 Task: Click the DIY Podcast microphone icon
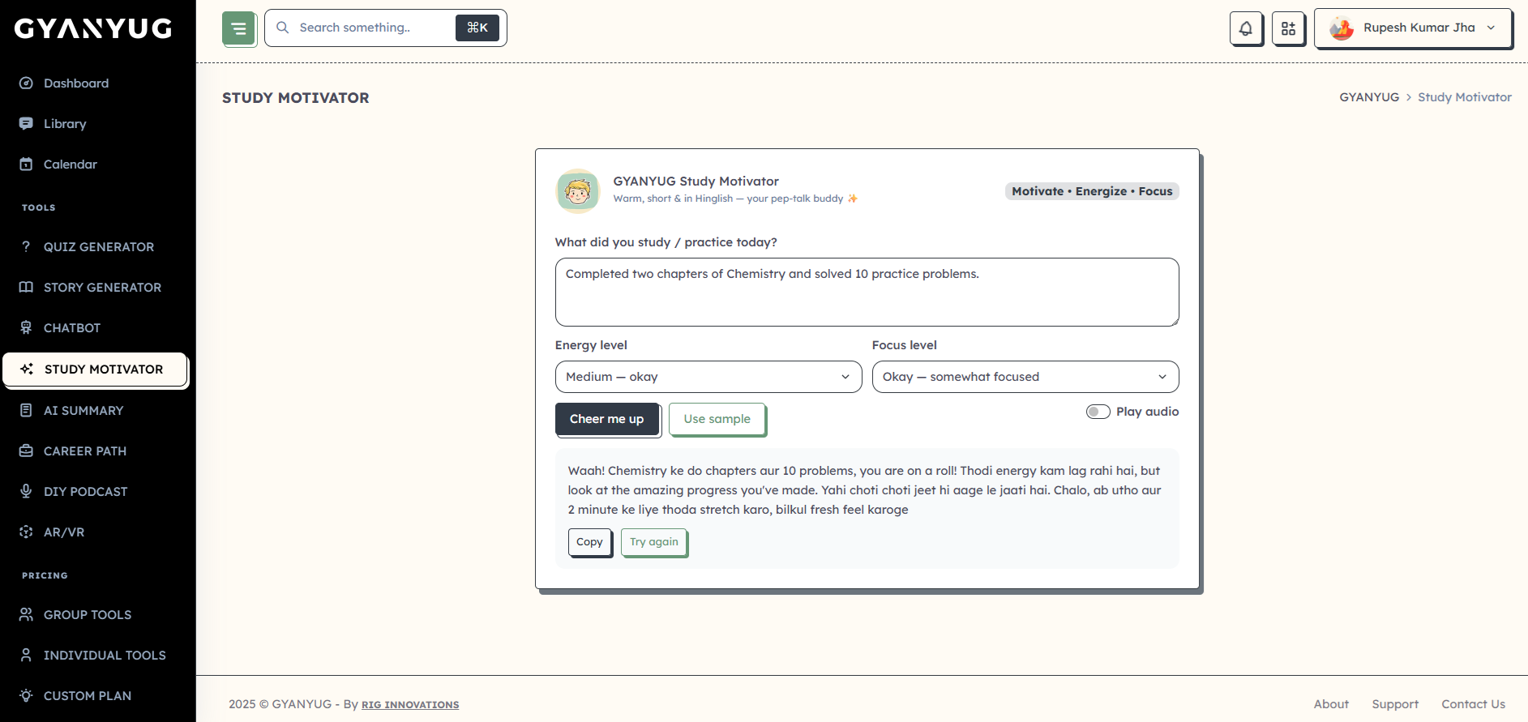tap(26, 491)
